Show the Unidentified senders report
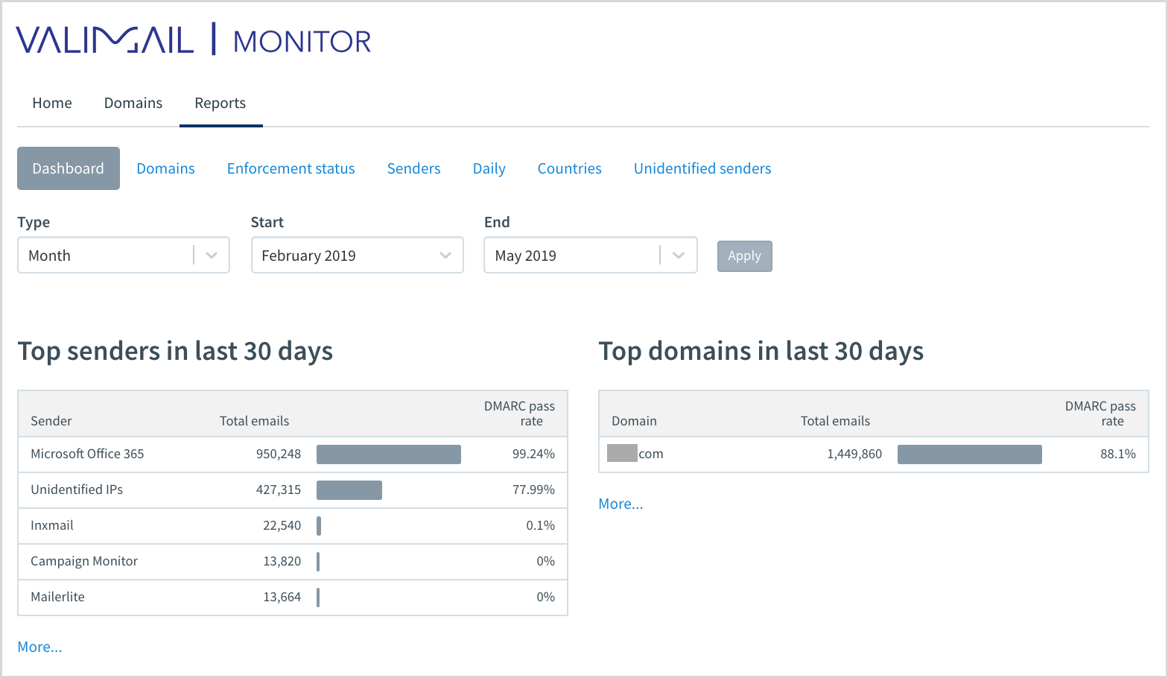 point(702,168)
